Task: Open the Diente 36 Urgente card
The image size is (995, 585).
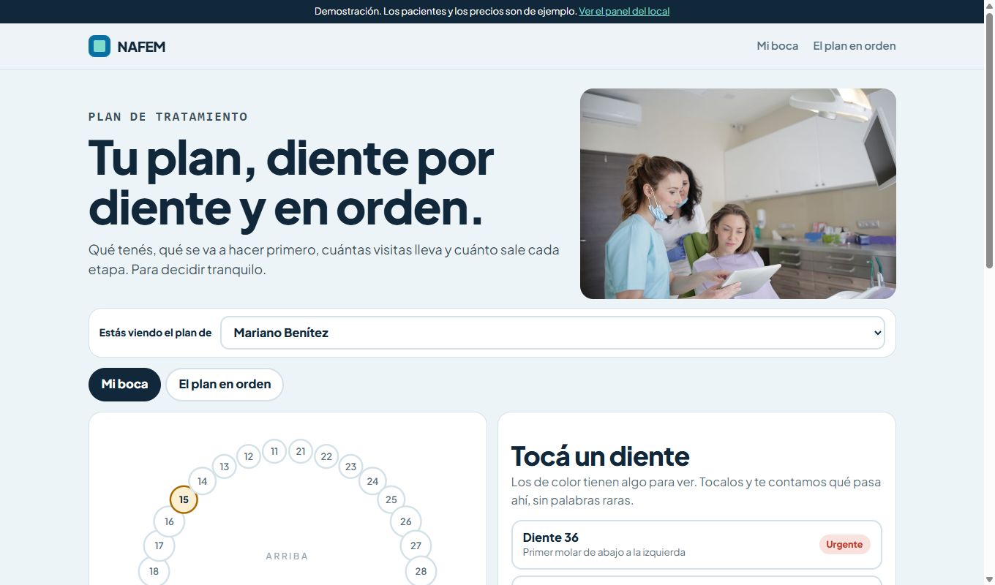Action: coord(696,545)
